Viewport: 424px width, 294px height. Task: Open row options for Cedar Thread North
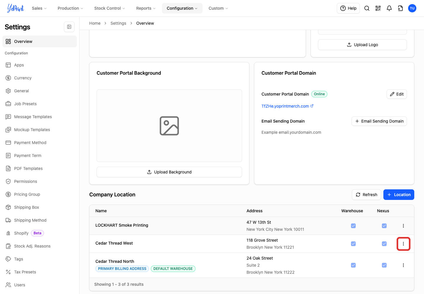(403, 265)
